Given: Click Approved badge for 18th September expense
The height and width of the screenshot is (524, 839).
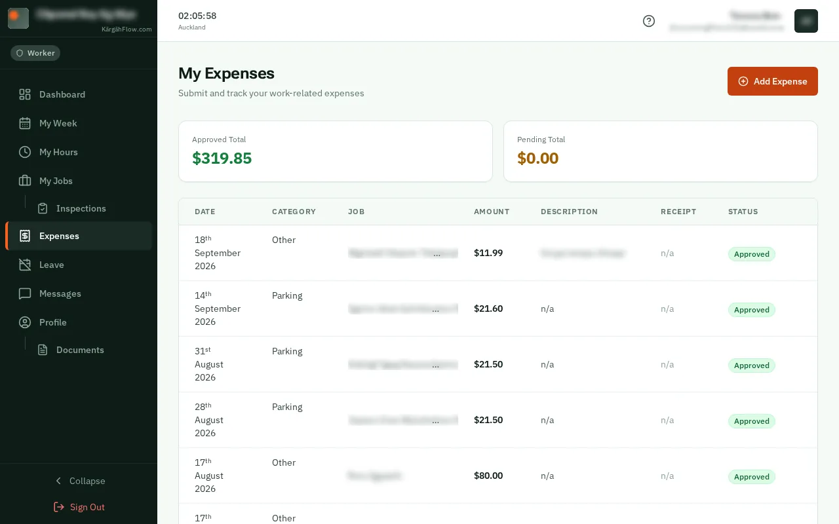Looking at the screenshot, I should pos(752,254).
